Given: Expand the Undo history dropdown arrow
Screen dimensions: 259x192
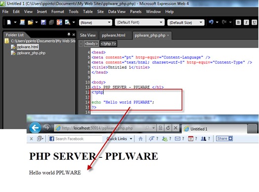Looking at the screenshot, I should pos(217,22).
